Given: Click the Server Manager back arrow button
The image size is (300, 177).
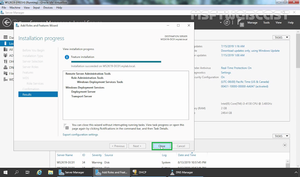Looking at the screenshot, I should pos(7,22).
